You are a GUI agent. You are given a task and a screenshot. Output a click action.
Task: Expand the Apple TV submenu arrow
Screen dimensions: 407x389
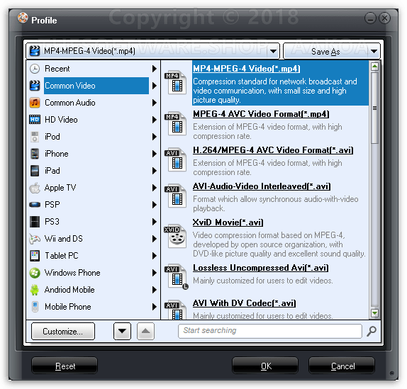point(154,188)
